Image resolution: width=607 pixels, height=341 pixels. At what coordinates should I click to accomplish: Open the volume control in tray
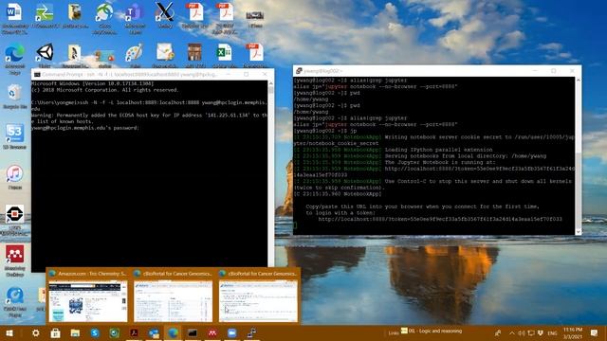coord(521,332)
